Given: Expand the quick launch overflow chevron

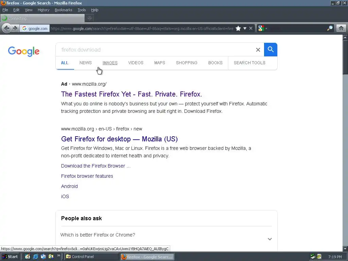Looking at the screenshot, I should point(58,256).
